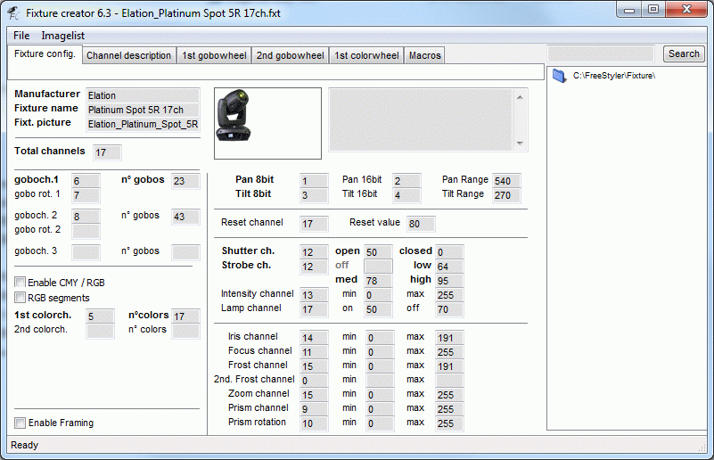Click the search text field next to Search
714x460 pixels.
pos(601,53)
